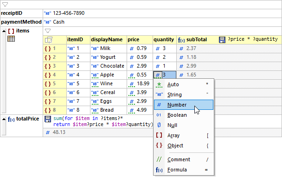This screenshot has height=177, width=282.
Task: Click the Bread price 4.99 cell
Action: tap(140, 110)
